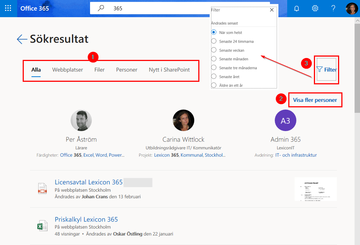The image size is (360, 245).
Task: Click the vertical scrollbar up arrow
Action: [x=357, y=20]
